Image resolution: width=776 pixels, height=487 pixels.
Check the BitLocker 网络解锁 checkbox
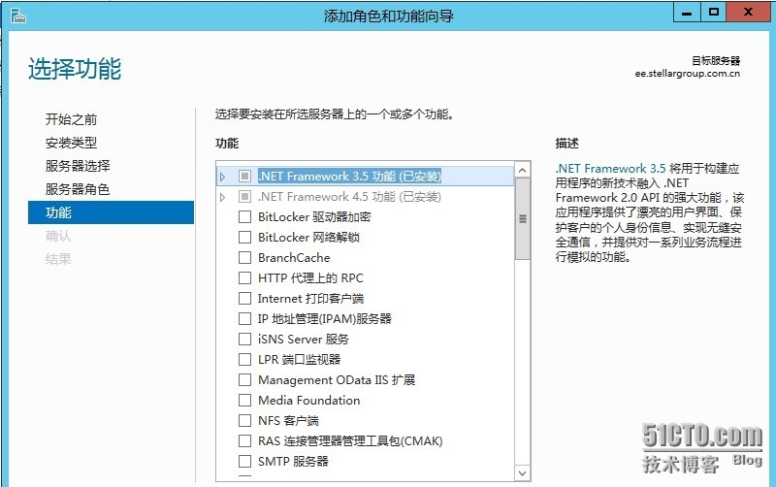click(x=244, y=237)
